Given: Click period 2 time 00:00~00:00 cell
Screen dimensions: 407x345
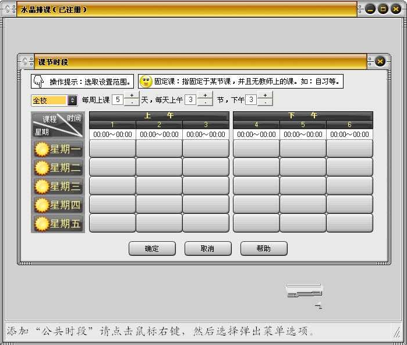Looking at the screenshot, I should (159, 134).
